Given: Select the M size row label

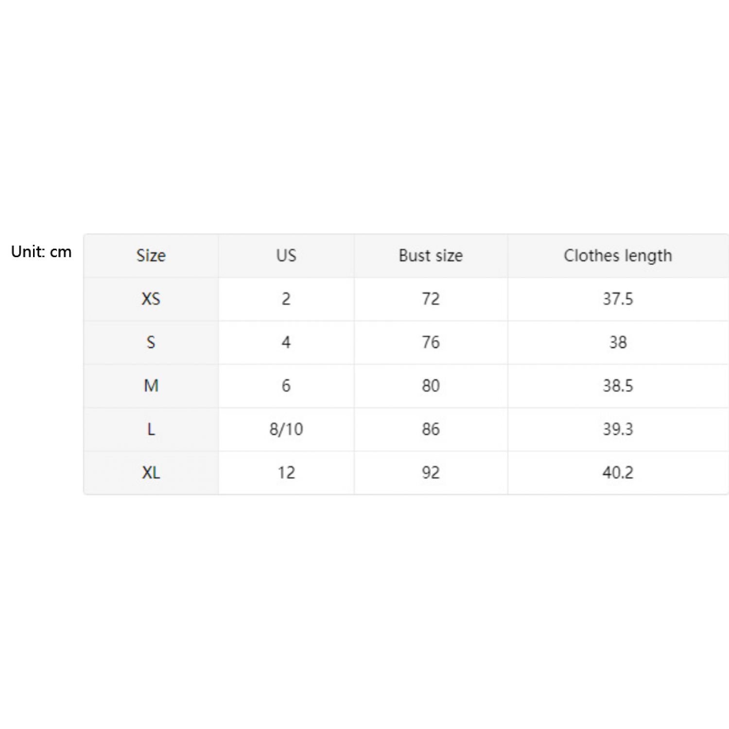Looking at the screenshot, I should (x=151, y=386).
